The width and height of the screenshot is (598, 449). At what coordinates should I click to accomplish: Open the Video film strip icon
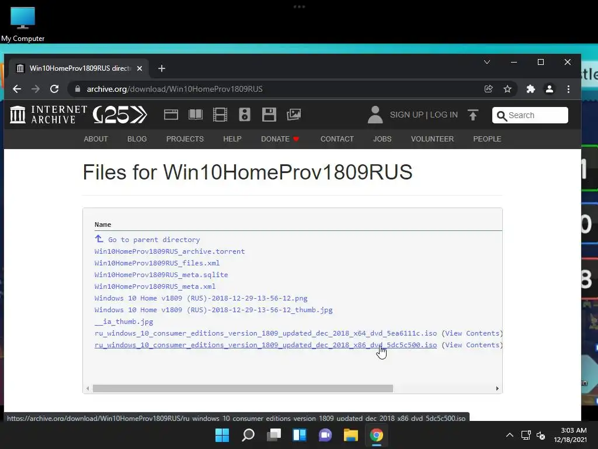[x=220, y=115]
